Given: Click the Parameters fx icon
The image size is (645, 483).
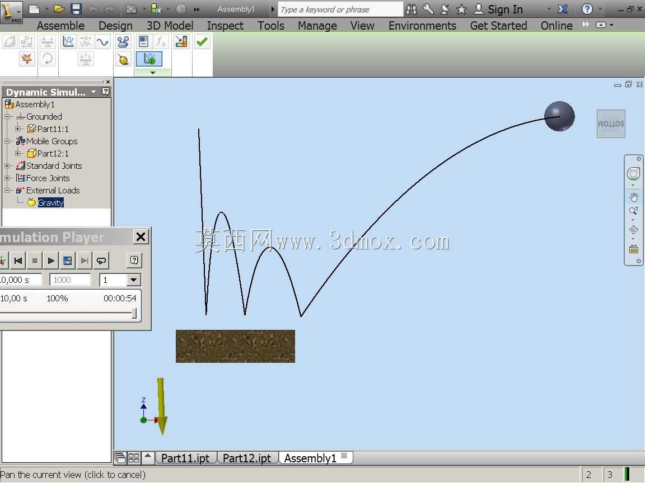Looking at the screenshot, I should point(160,41).
